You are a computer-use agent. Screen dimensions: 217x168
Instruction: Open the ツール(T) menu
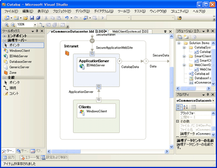pyautogui.click(x=124, y=11)
